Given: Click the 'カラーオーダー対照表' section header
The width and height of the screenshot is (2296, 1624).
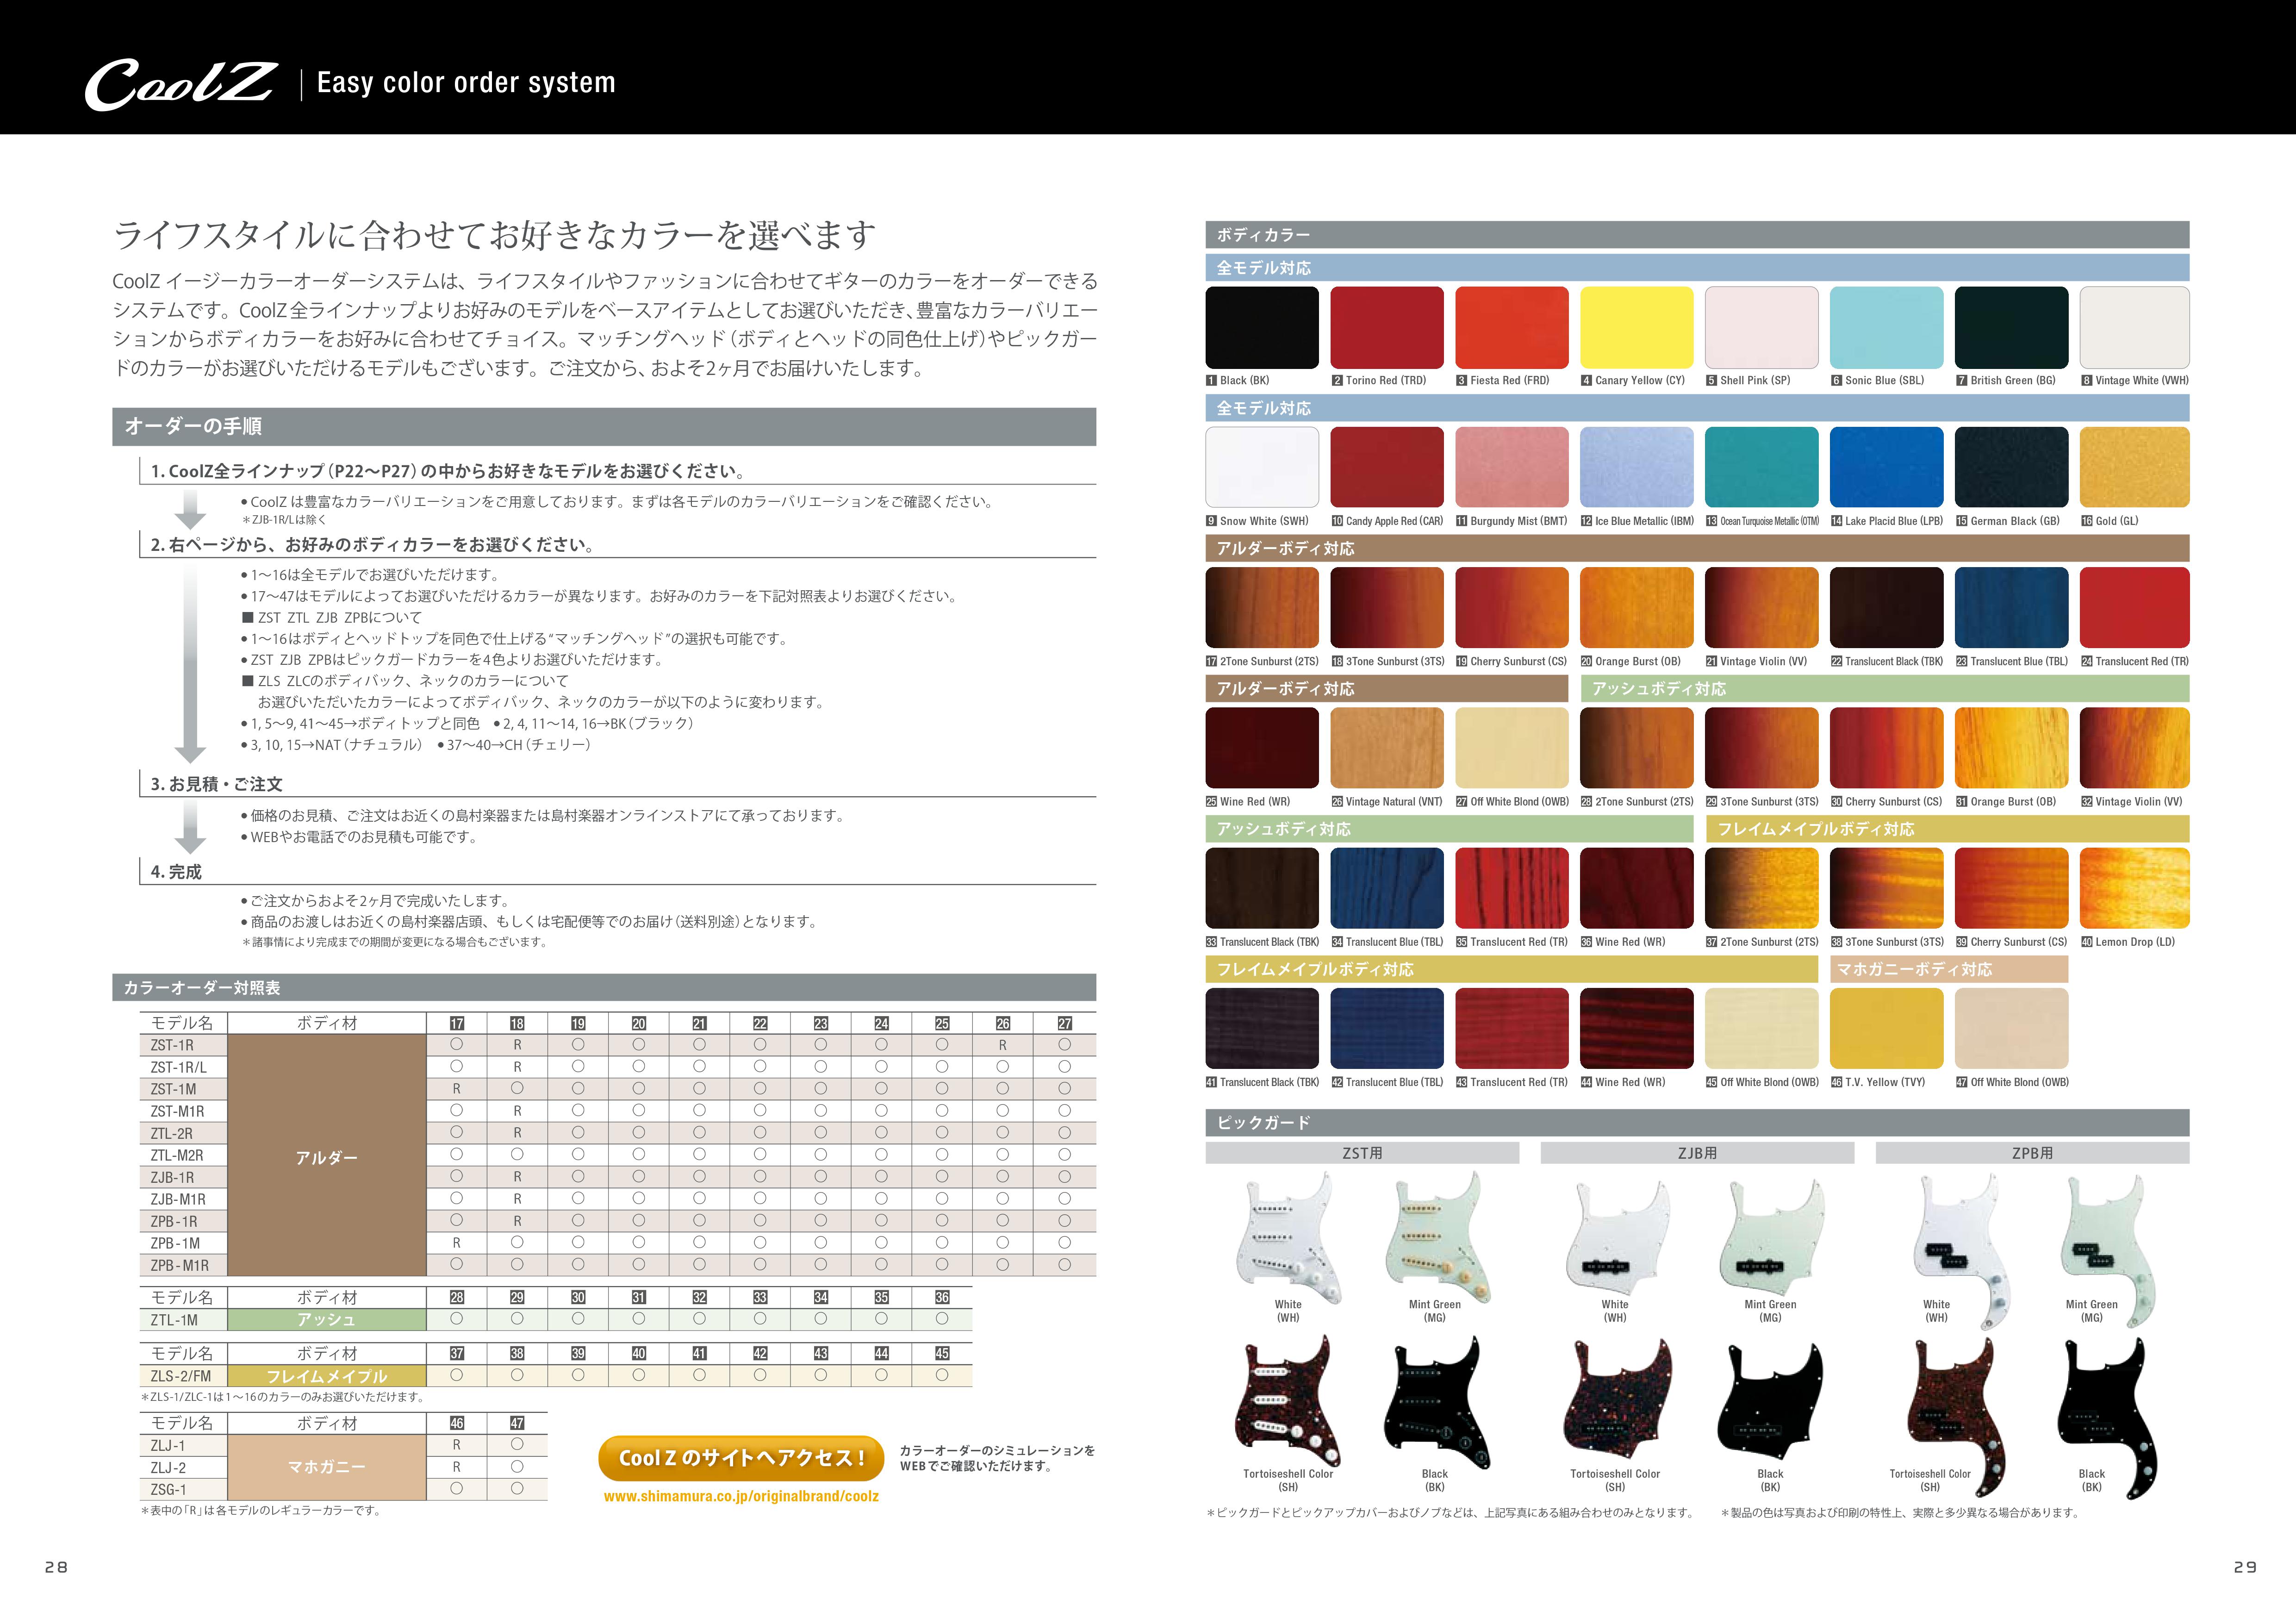Looking at the screenshot, I should pyautogui.click(x=604, y=987).
